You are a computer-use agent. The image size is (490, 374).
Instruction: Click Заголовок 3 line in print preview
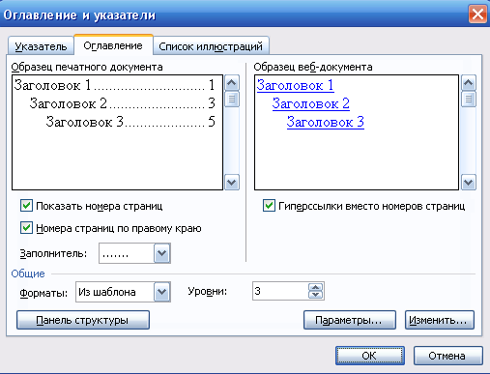click(x=130, y=122)
